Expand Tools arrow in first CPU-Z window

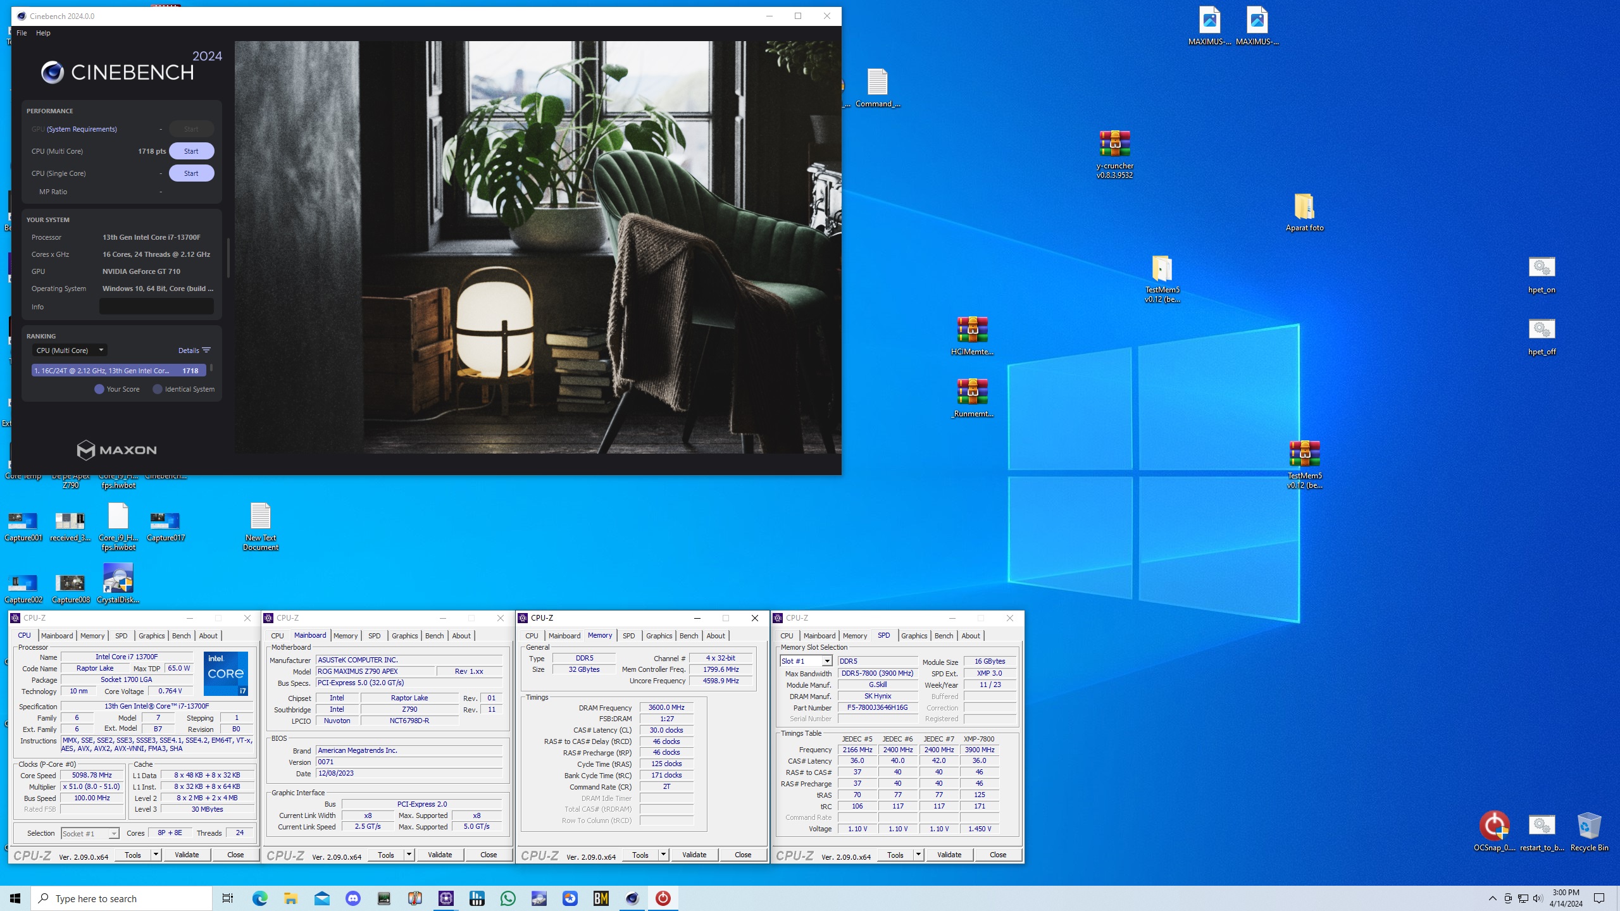[156, 855]
